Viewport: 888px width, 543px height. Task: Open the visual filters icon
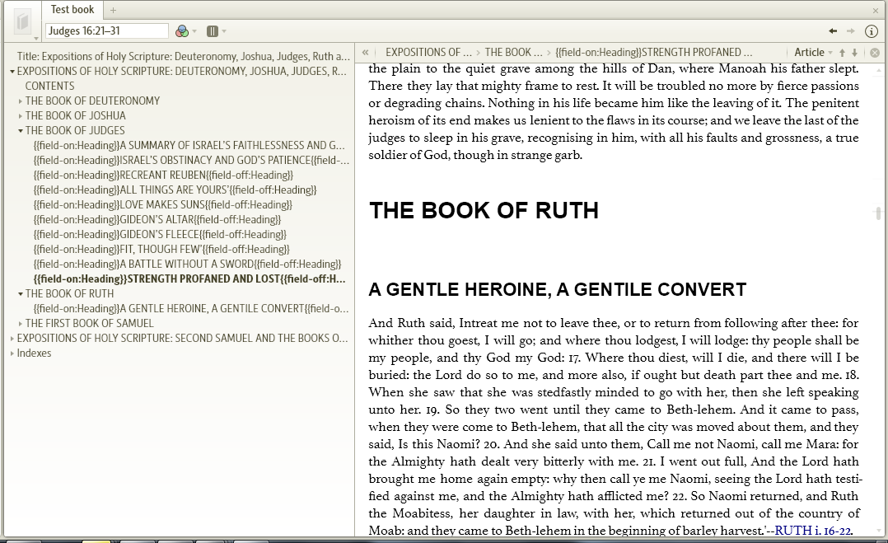point(182,31)
